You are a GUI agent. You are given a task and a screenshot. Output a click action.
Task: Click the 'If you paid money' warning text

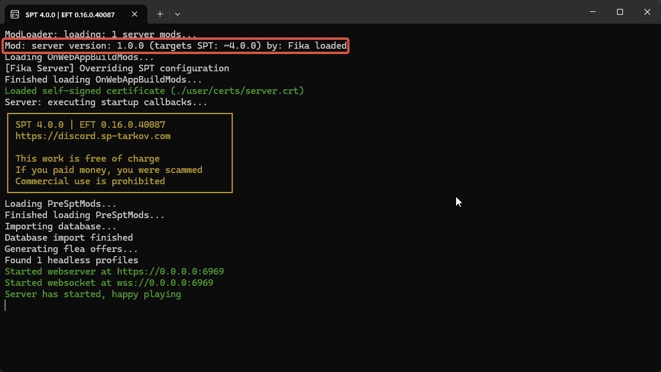pyautogui.click(x=109, y=170)
